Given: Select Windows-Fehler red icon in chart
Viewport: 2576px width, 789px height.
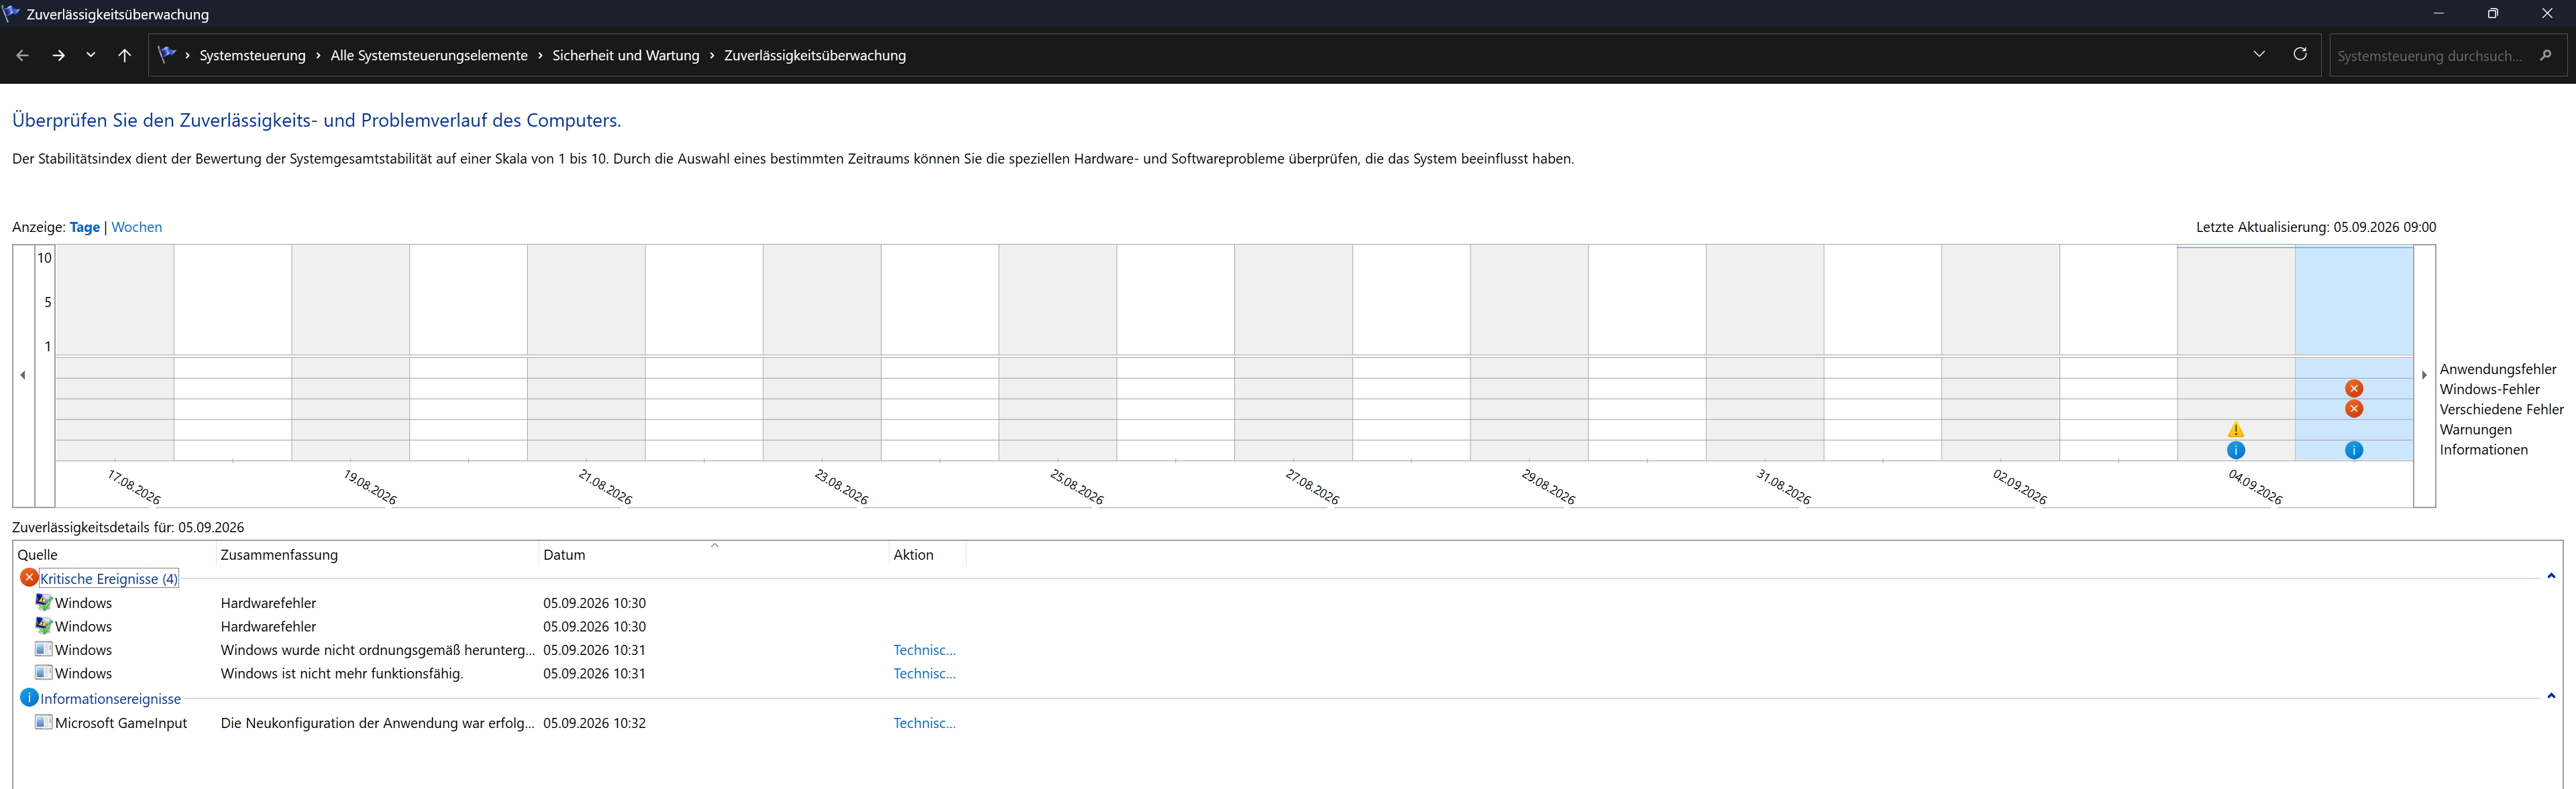Looking at the screenshot, I should pos(2354,389).
